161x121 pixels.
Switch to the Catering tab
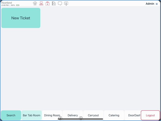click(x=114, y=115)
